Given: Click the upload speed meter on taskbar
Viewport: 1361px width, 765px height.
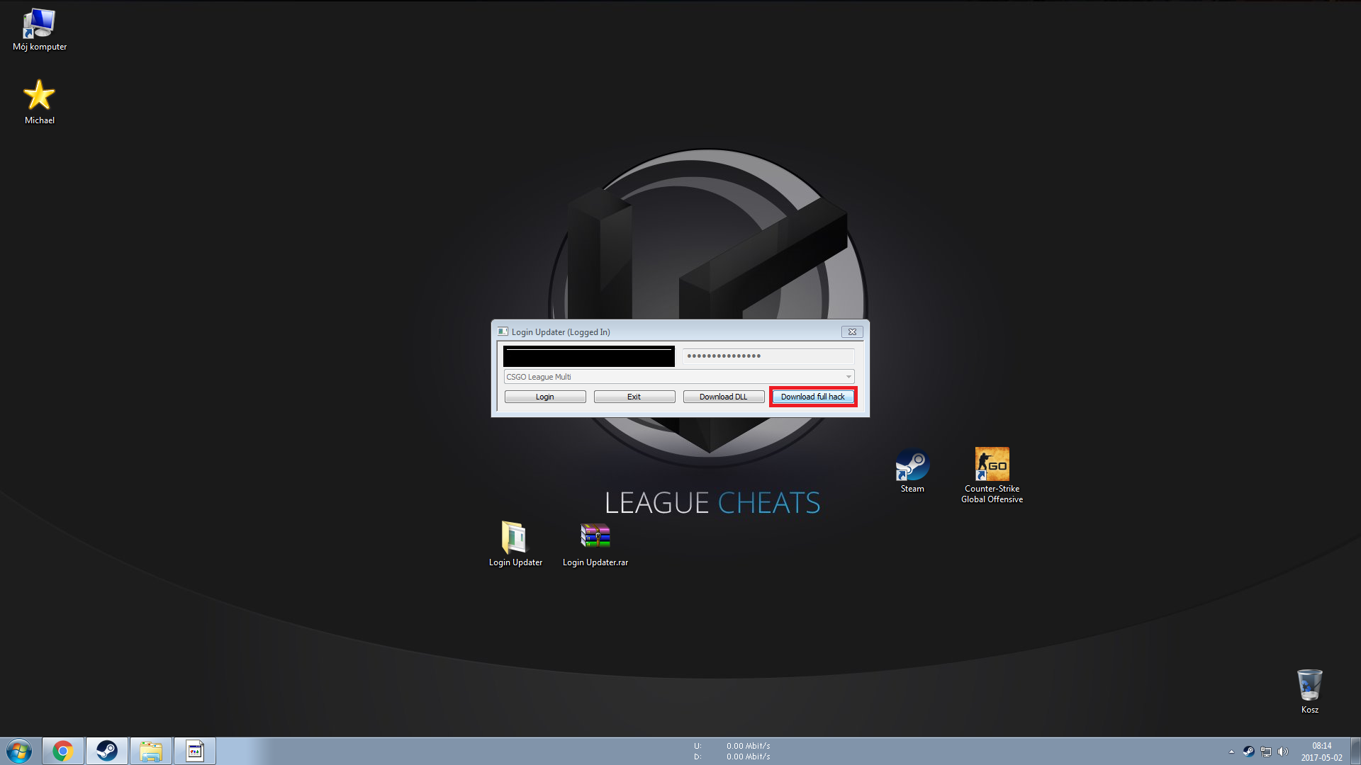Looking at the screenshot, I should coord(732,746).
